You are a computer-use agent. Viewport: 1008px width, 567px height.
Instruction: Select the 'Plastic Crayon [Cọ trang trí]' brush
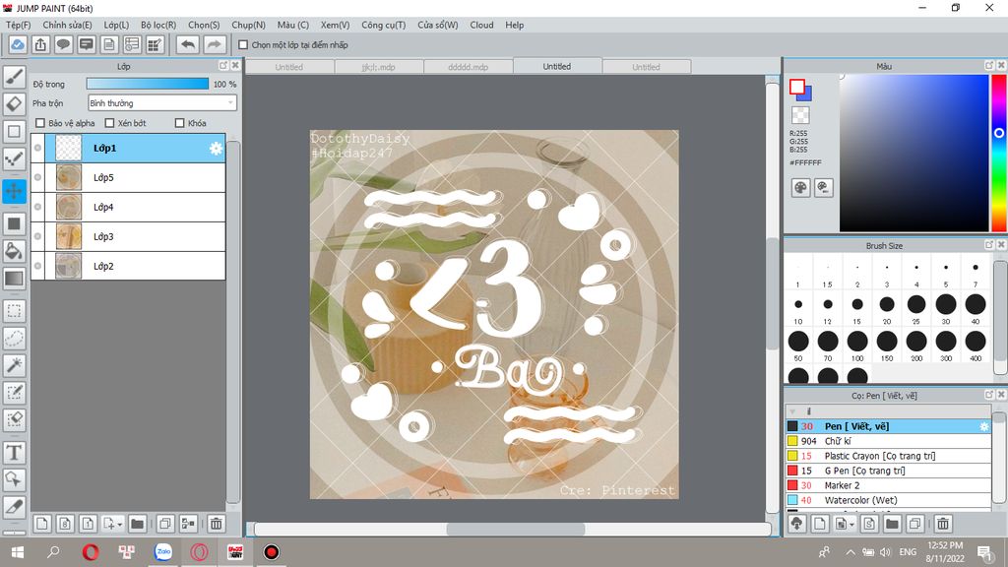[x=888, y=456]
